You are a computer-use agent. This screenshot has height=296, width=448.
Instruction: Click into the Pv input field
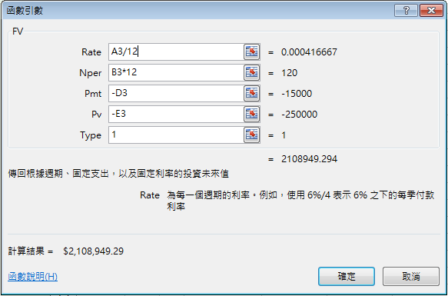176,114
